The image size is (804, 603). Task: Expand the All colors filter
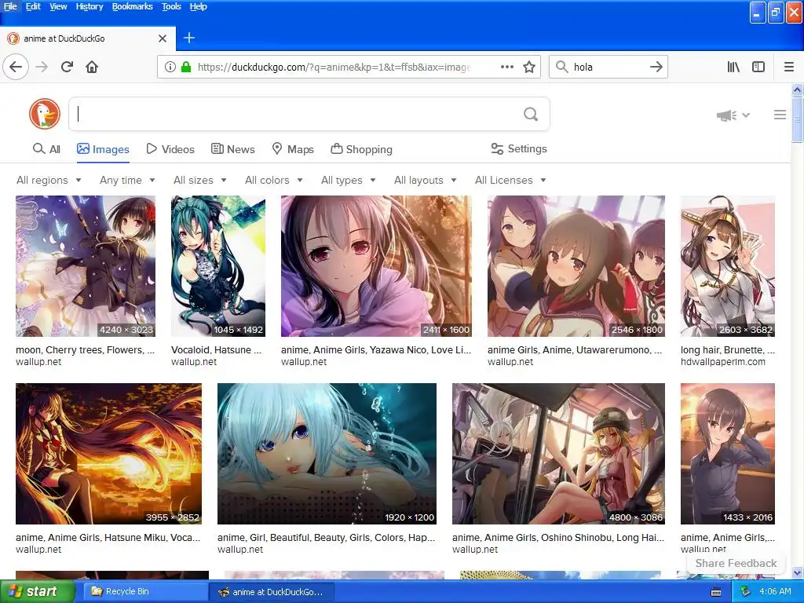(x=274, y=180)
